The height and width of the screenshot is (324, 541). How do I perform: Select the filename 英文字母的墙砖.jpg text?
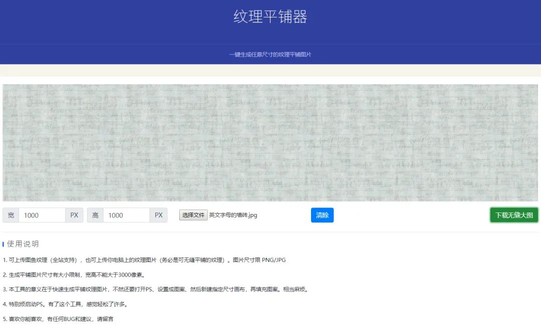[x=233, y=215]
